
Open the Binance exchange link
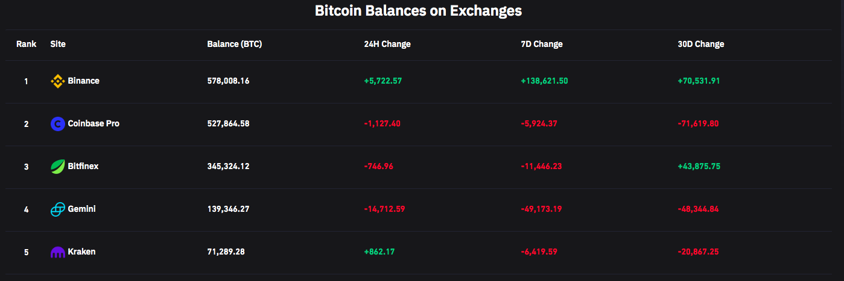(x=83, y=81)
